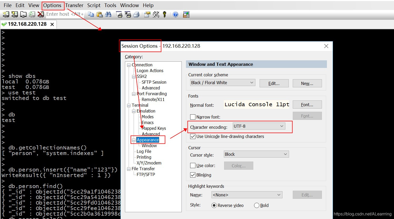Open the Tools menu
The width and height of the screenshot is (394, 219).
pyautogui.click(x=110, y=5)
